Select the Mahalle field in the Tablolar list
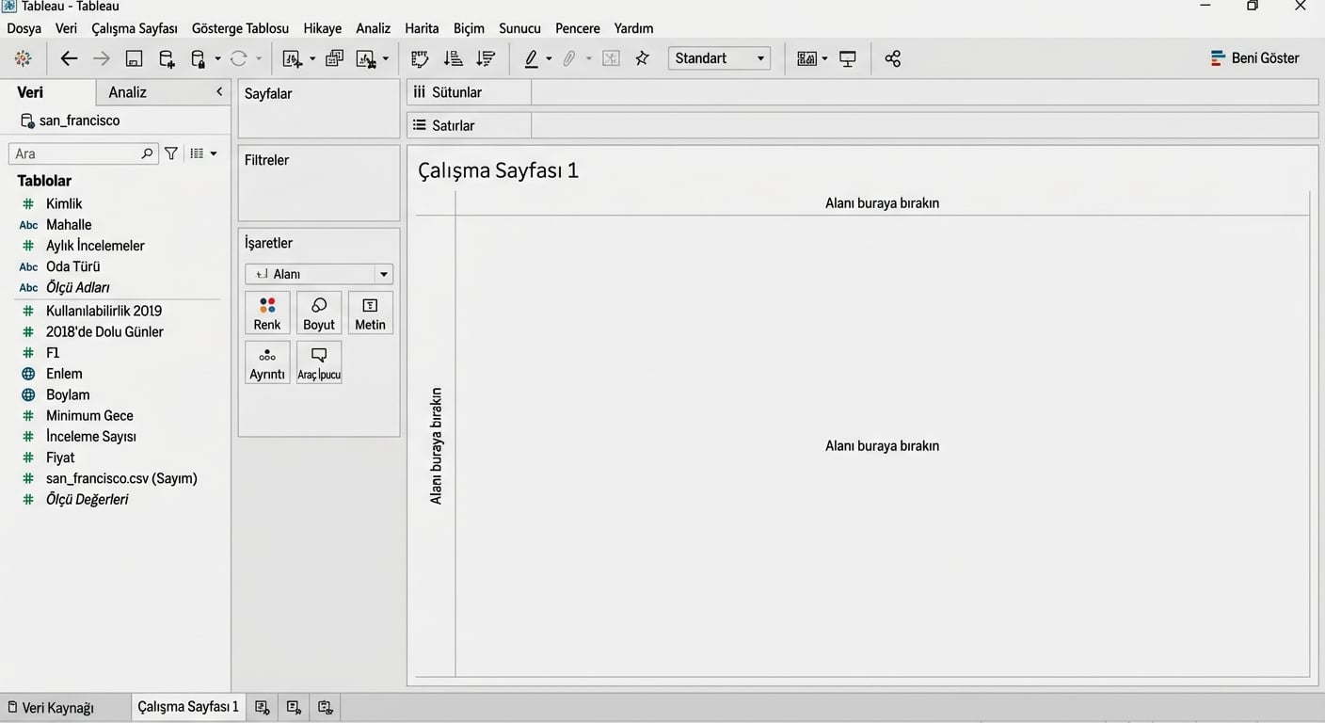1325x723 pixels. tap(69, 225)
